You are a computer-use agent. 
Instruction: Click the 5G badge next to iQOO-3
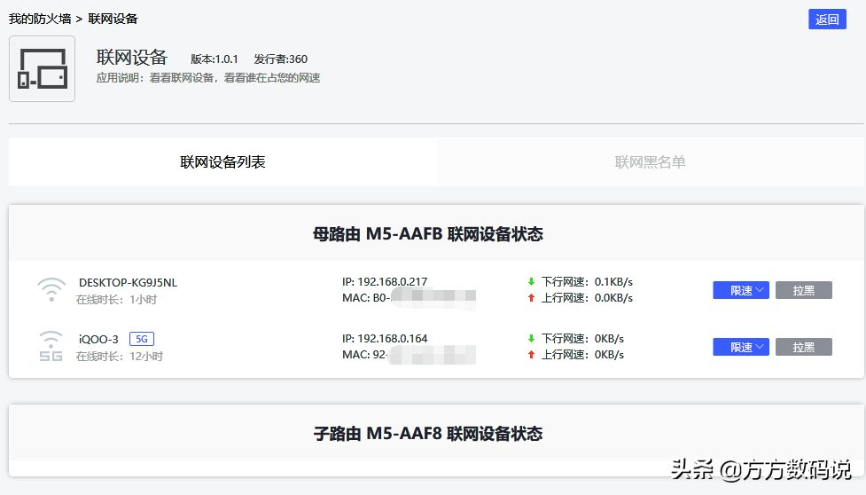pyautogui.click(x=142, y=339)
